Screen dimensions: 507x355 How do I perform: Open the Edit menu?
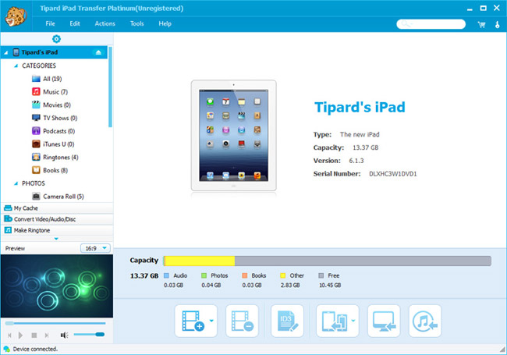75,23
